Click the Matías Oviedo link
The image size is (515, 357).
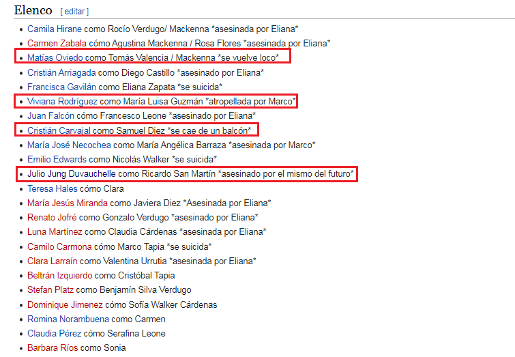(55, 57)
